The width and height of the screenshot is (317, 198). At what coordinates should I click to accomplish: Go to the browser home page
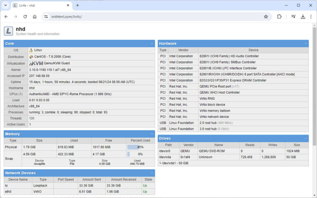click(x=35, y=17)
